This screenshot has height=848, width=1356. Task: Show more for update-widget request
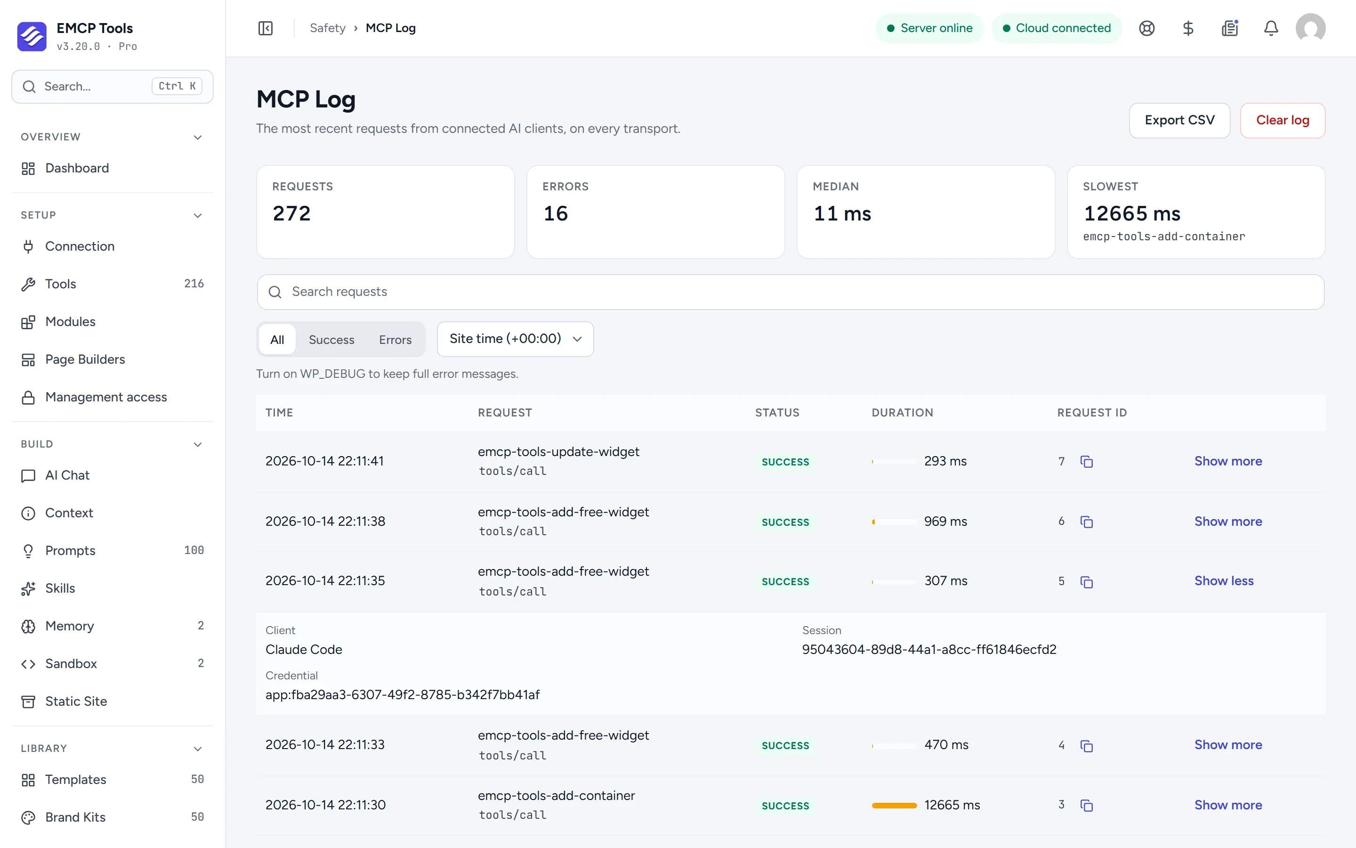[1228, 461]
